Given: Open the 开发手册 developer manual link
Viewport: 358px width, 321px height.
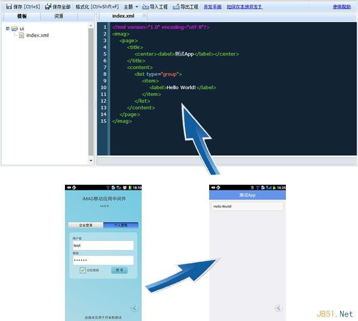Looking at the screenshot, I should (x=213, y=7).
